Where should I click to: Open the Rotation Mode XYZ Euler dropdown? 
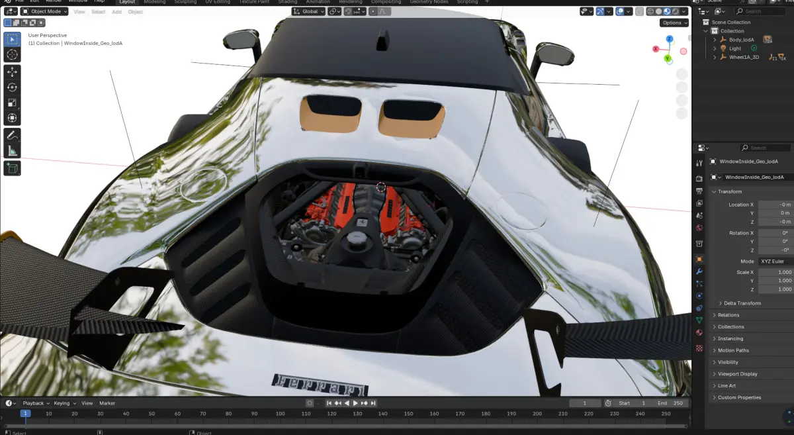pyautogui.click(x=775, y=262)
